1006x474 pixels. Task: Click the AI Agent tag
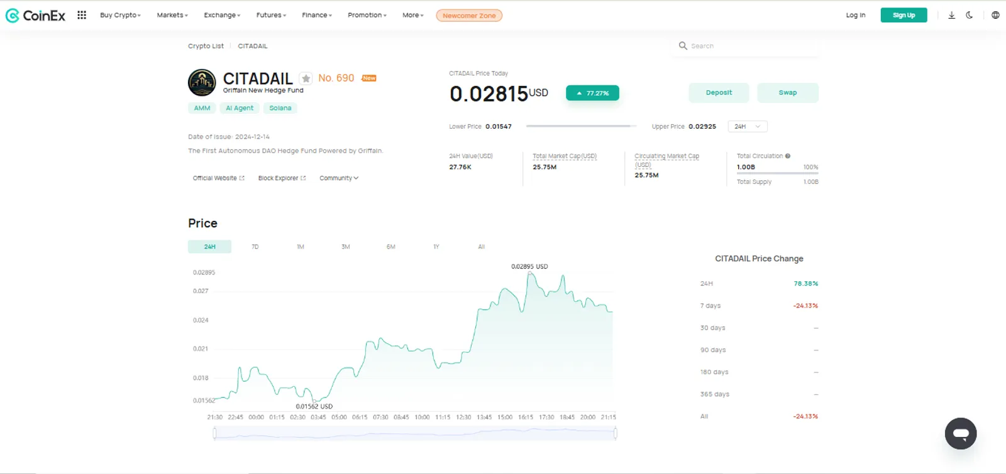click(x=240, y=108)
